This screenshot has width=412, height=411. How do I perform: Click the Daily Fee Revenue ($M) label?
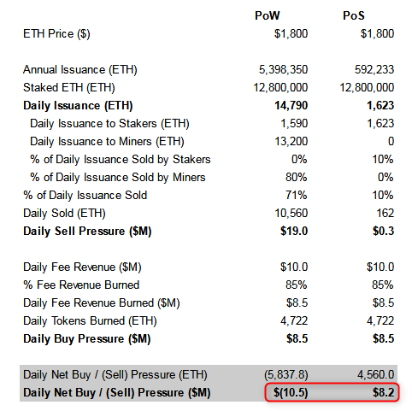pyautogui.click(x=82, y=267)
